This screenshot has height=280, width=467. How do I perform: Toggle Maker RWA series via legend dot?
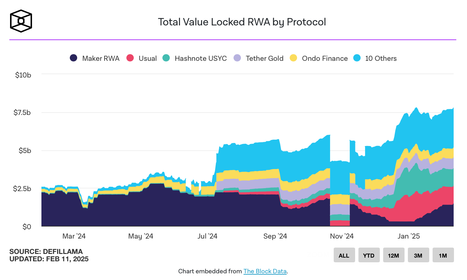point(74,58)
